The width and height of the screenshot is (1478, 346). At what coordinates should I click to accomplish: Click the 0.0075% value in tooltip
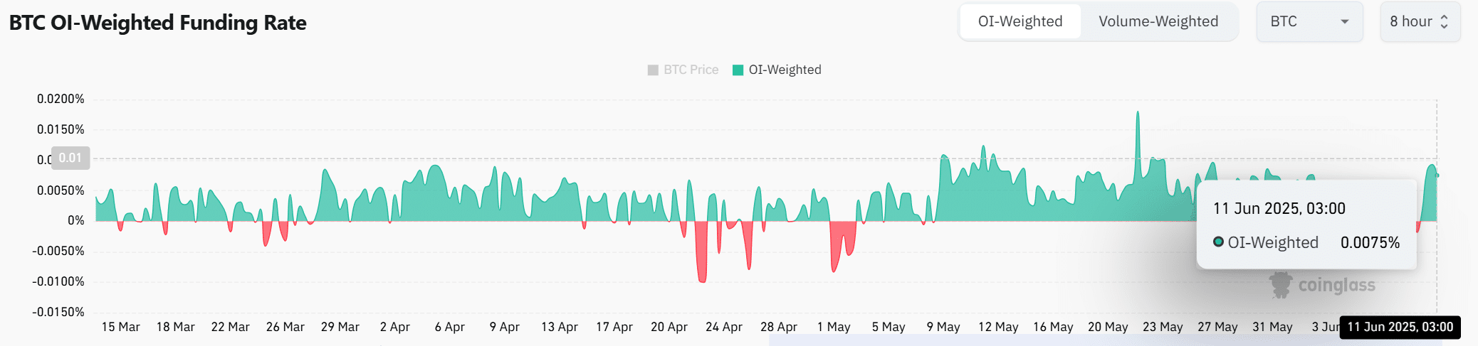pos(1370,243)
